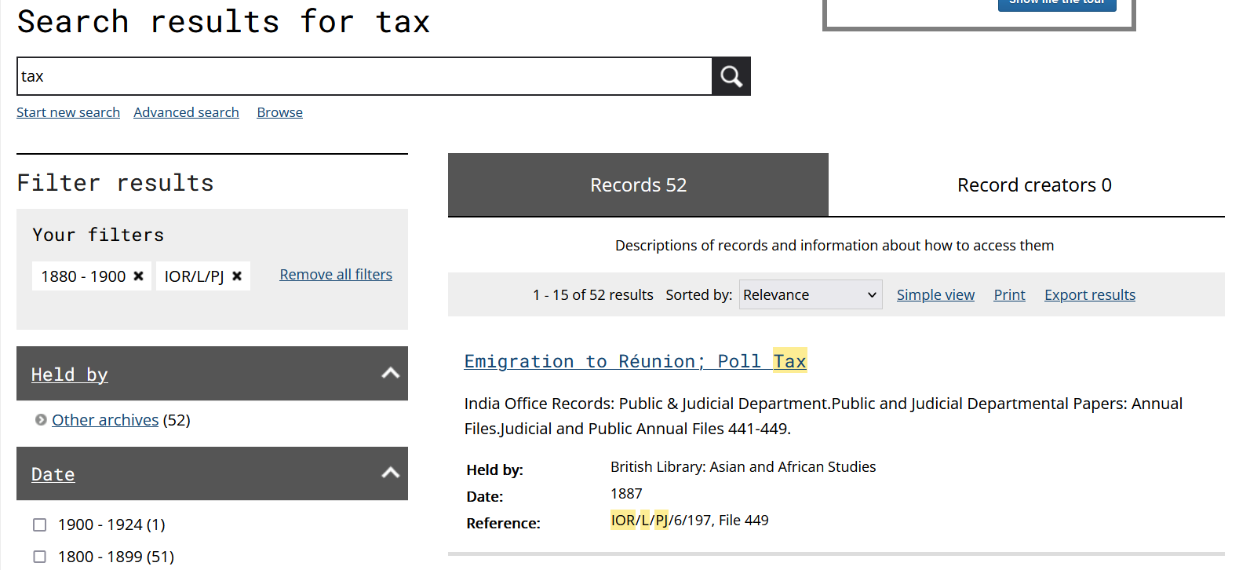This screenshot has height=570, width=1250.
Task: Switch to Simple view
Action: click(935, 295)
